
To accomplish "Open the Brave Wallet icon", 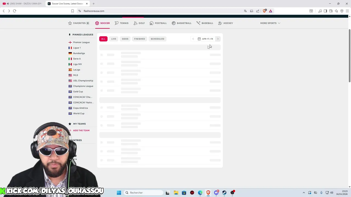I will click(331, 11).
